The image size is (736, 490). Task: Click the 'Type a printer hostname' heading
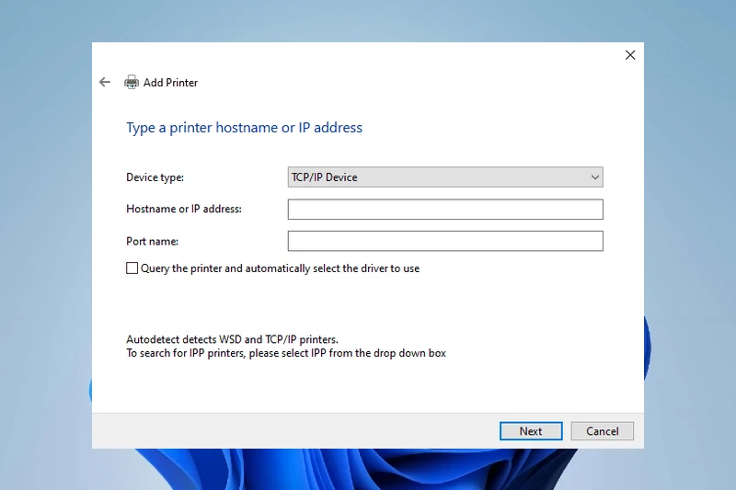244,128
